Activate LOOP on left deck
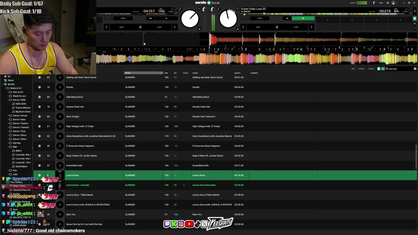The width and height of the screenshot is (418, 235). pyautogui.click(x=159, y=27)
